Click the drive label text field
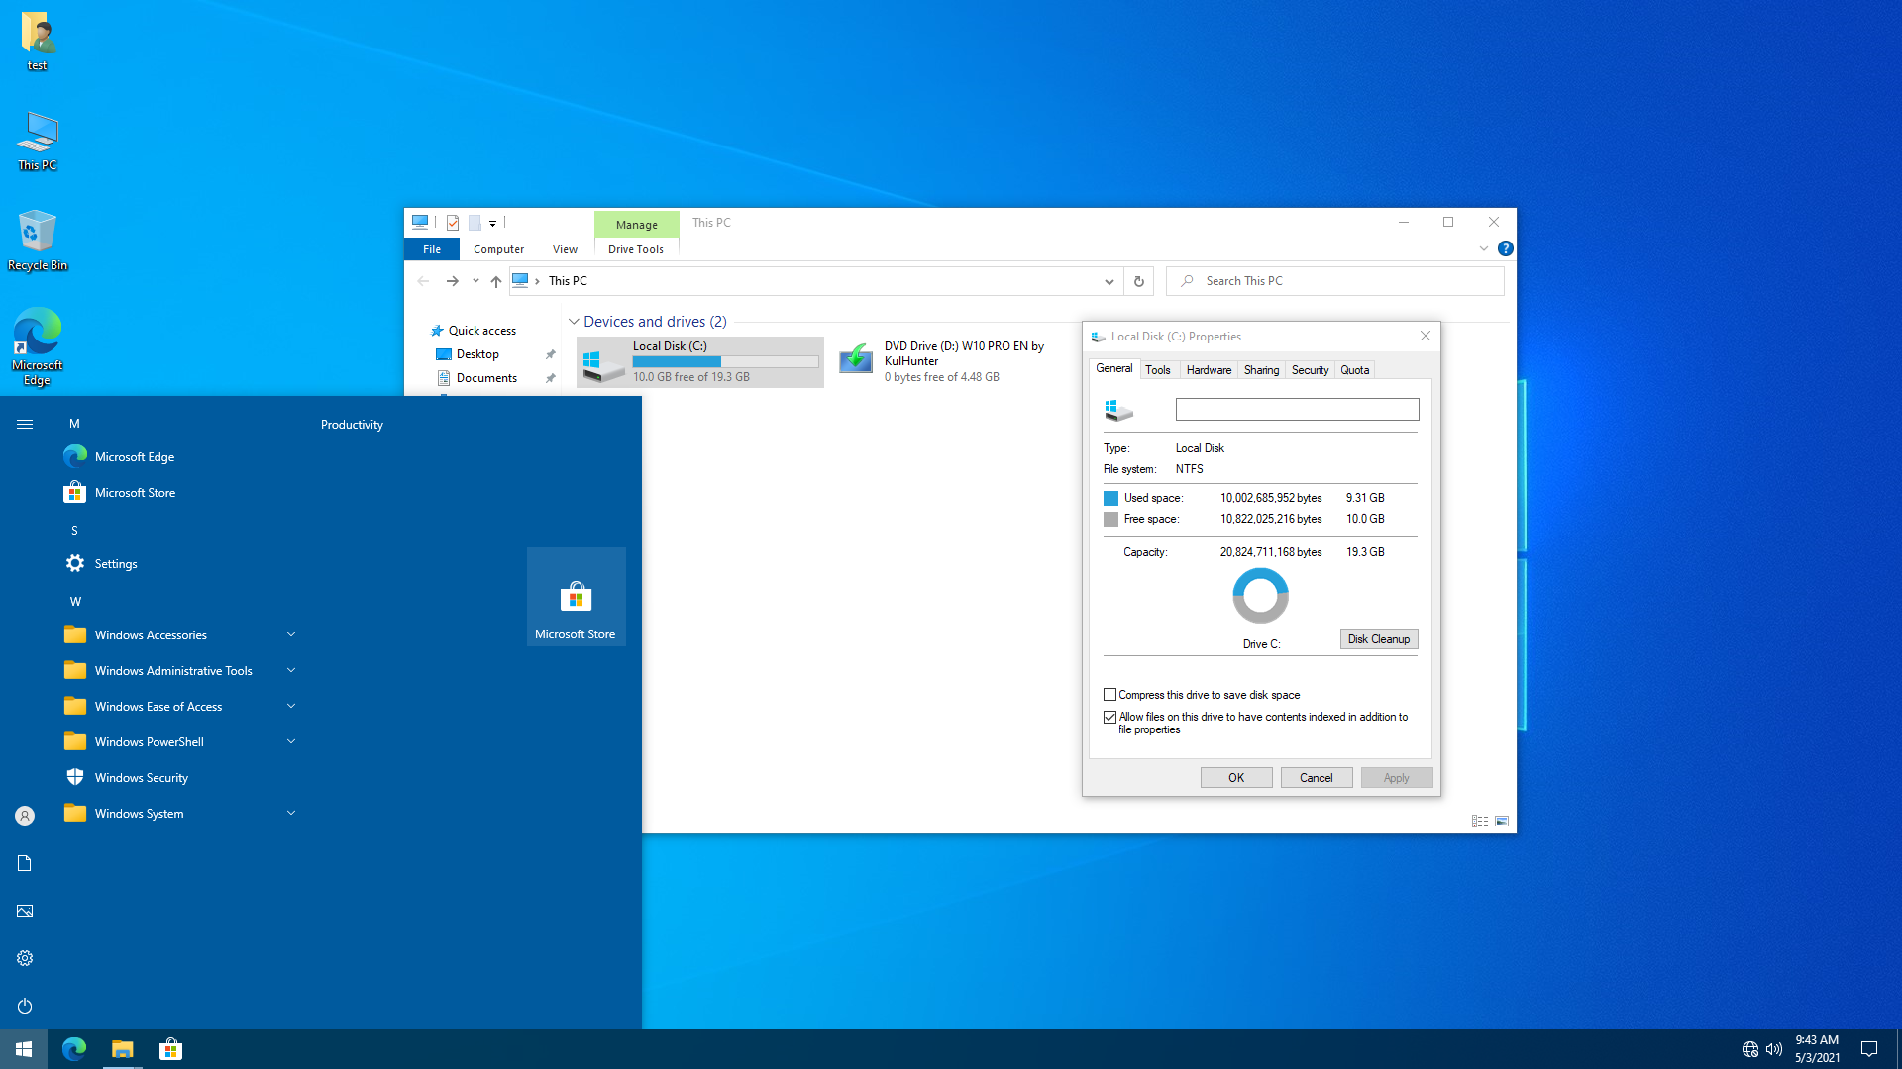Image resolution: width=1902 pixels, height=1069 pixels. click(x=1297, y=409)
